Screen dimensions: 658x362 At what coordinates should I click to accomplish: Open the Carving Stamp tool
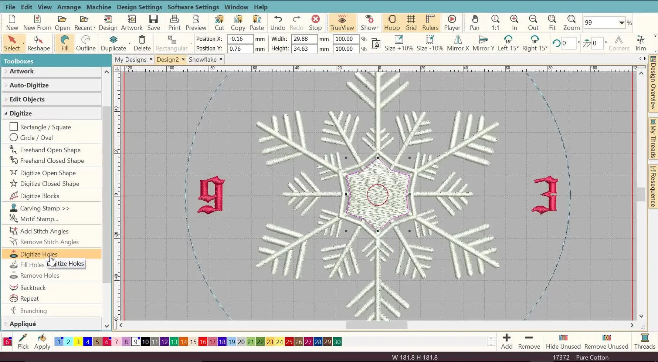coord(44,208)
